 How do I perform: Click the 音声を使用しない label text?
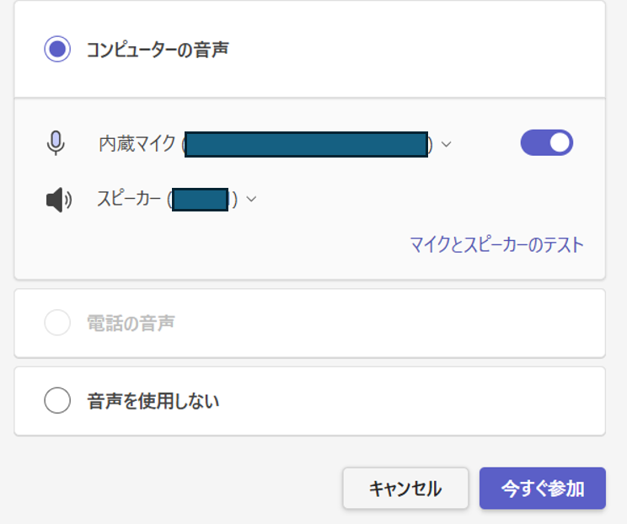tap(153, 401)
